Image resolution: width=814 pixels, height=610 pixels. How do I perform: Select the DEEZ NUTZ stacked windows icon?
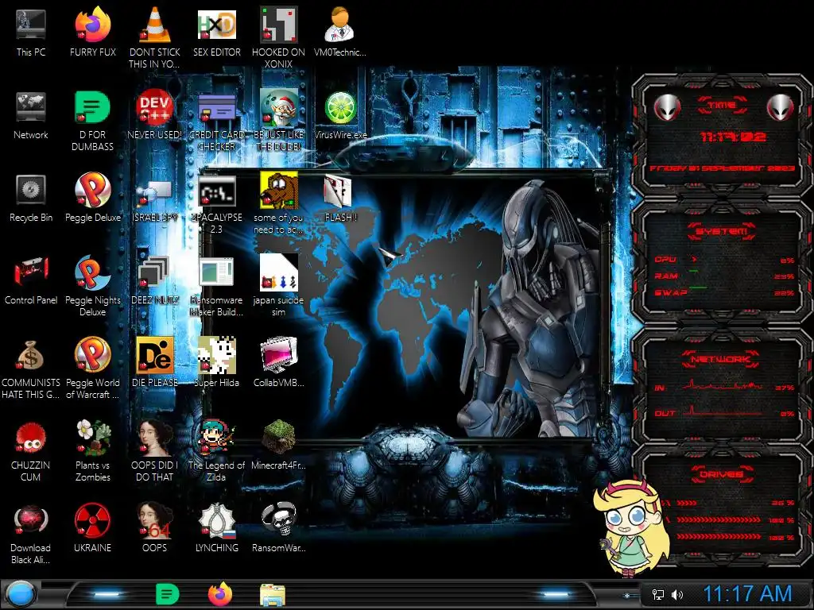click(x=155, y=280)
